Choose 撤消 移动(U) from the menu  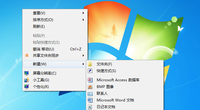coord(55,49)
